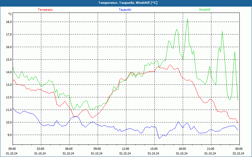252x157 pixels.
Task: Click the Windchill peak above 18 degrees
Action: 187,19
